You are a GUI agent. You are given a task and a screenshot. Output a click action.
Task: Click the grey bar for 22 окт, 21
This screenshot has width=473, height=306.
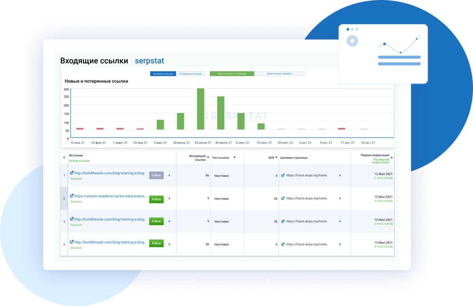pos(364,129)
